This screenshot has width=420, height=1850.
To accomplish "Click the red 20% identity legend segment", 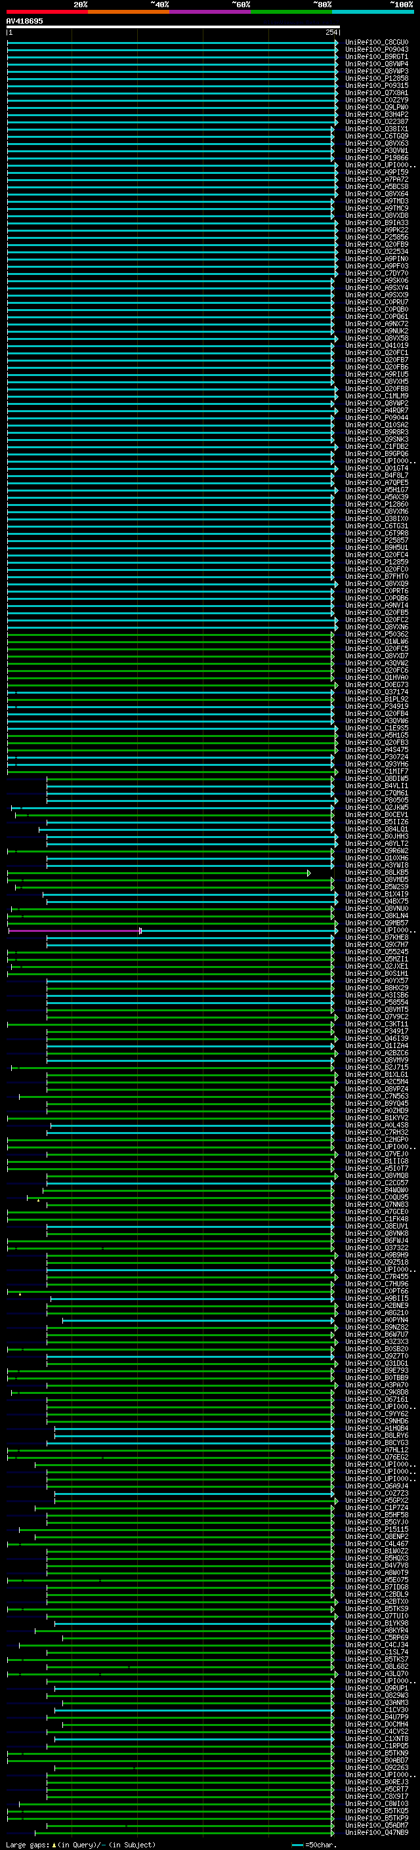I will [47, 12].
